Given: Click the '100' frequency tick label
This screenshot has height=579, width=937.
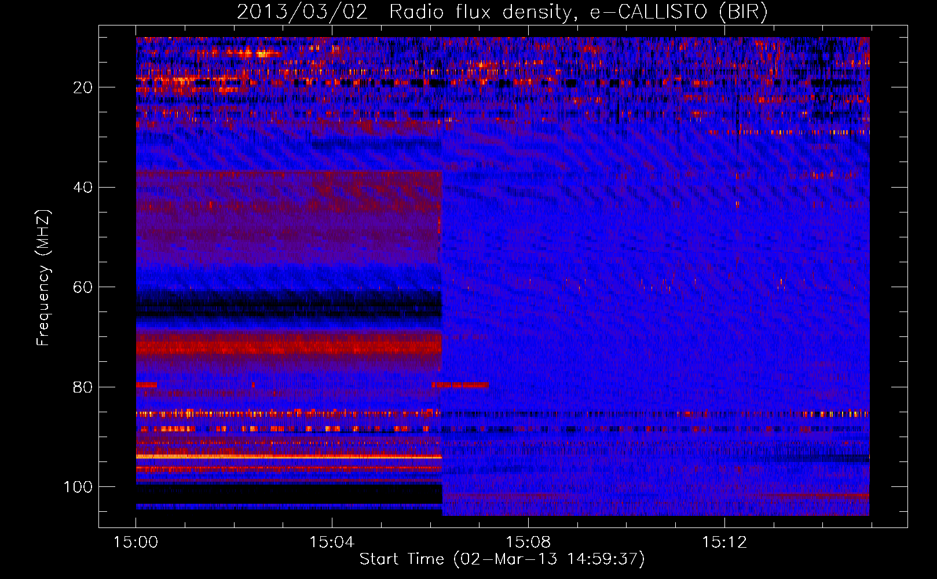Looking at the screenshot, I should 78,487.
